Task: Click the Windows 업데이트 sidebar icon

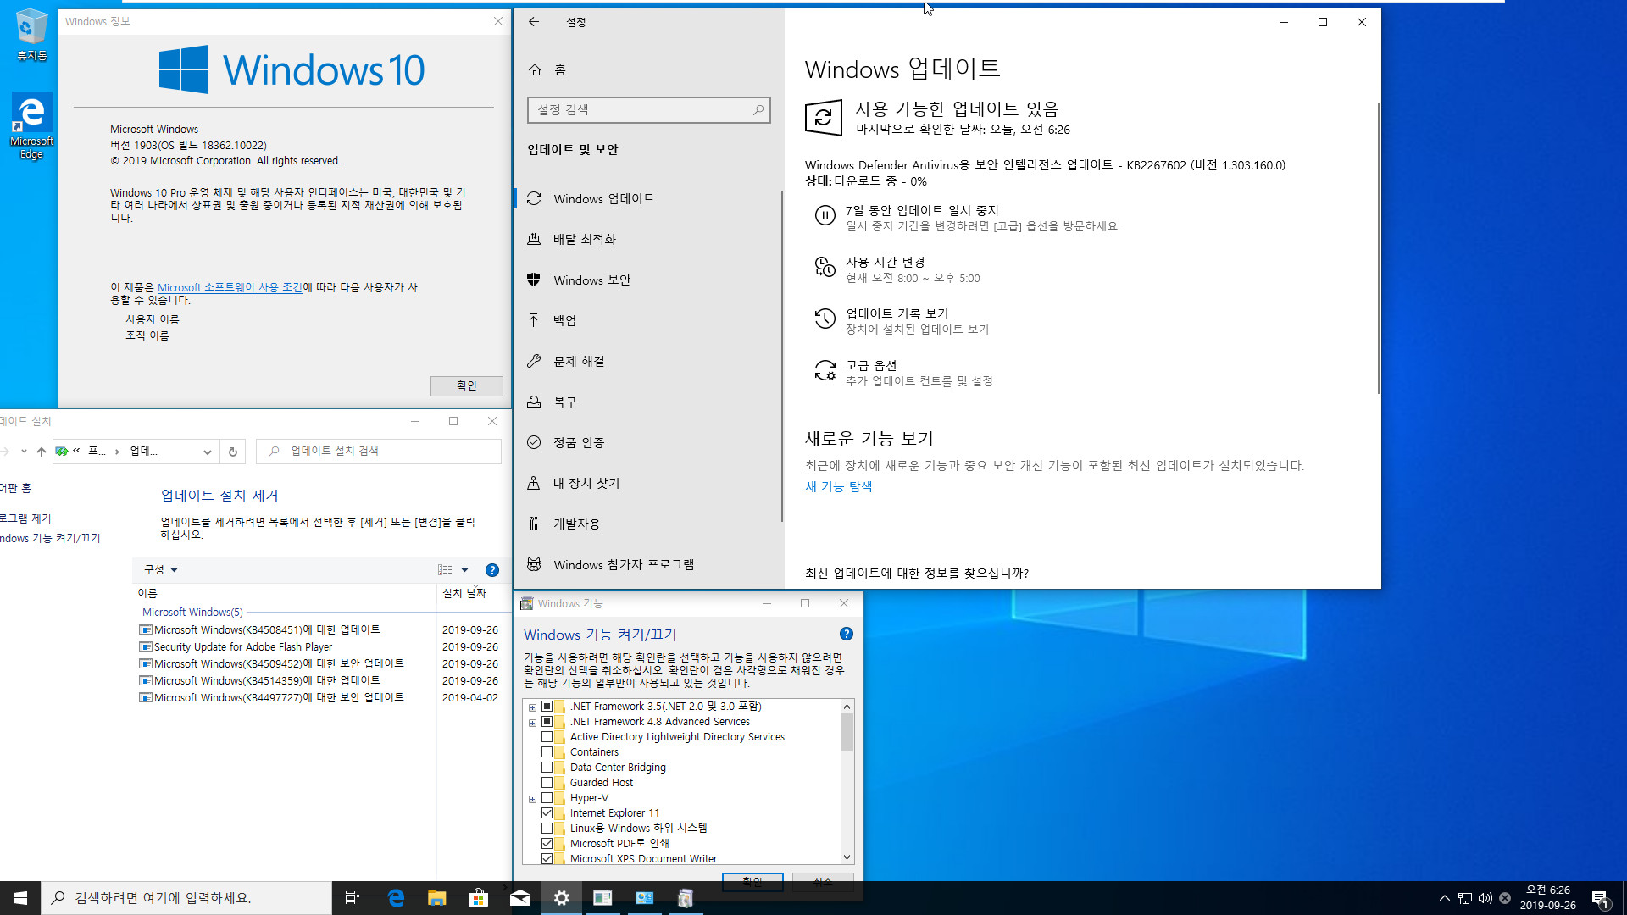Action: click(x=534, y=198)
